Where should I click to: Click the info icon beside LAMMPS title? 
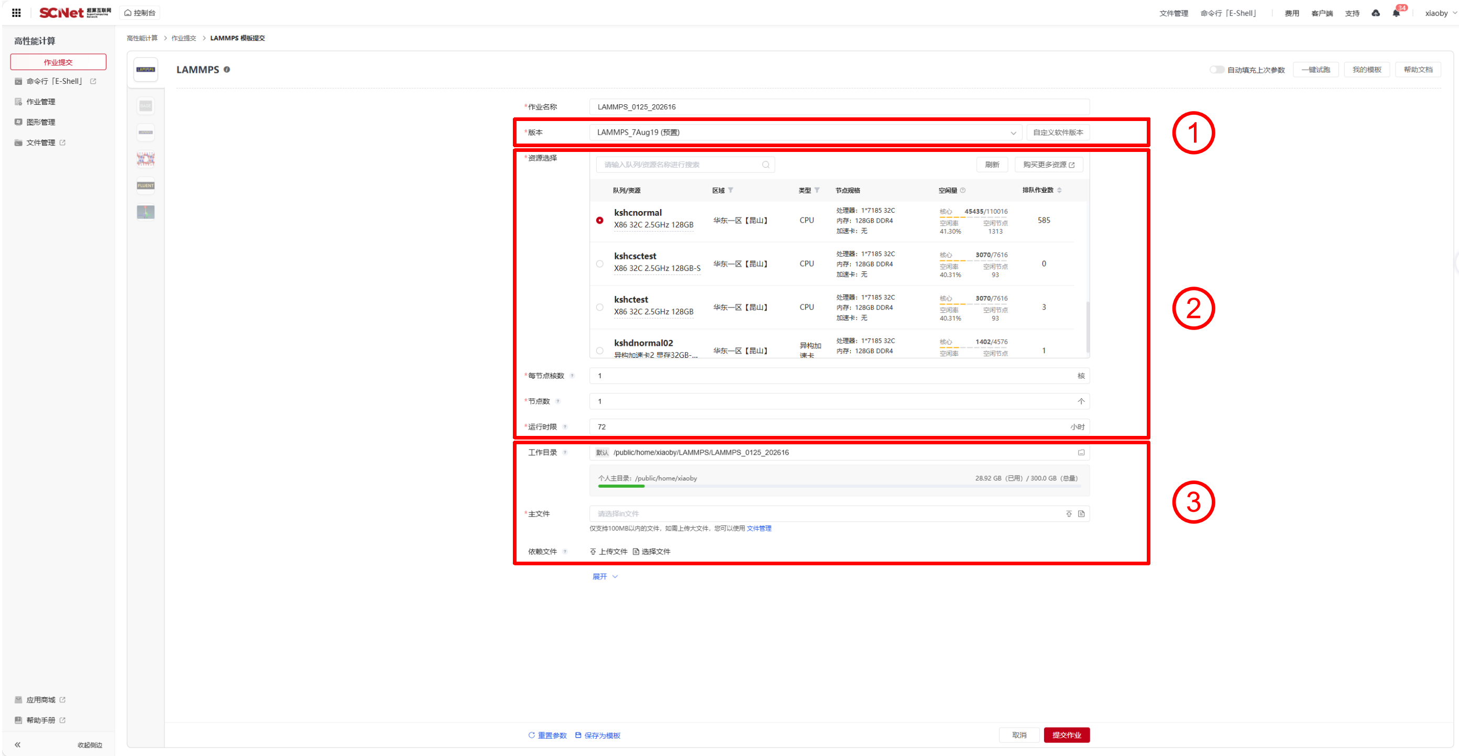click(x=226, y=69)
